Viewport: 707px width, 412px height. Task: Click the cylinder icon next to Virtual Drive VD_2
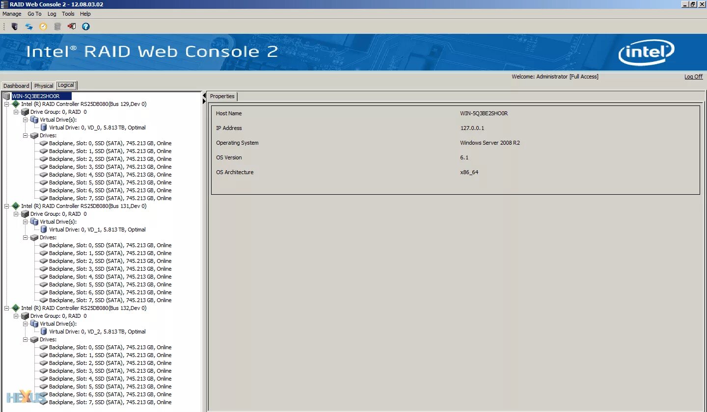[44, 332]
